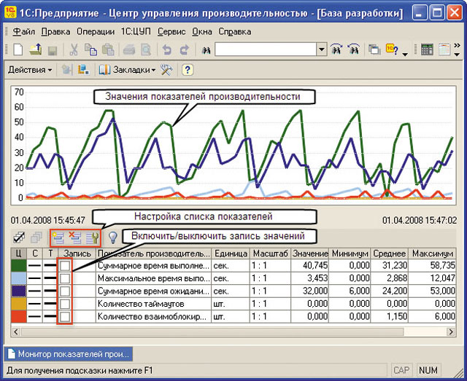Screen dimensions: 467x381
Task: Toggle recording for Суммарное время выполне... row
Action: tap(65, 266)
